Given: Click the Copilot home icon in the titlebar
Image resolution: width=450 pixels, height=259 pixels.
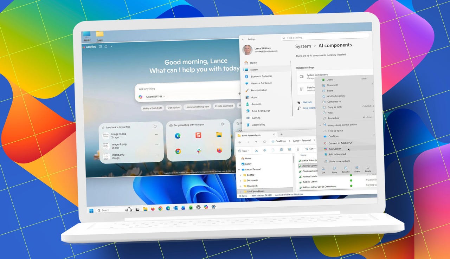Looking at the screenshot, I should (106, 47).
